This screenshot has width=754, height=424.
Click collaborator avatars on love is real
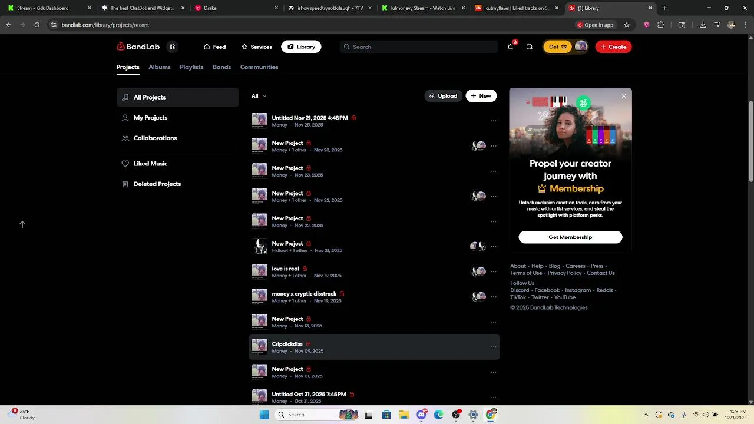478,271
